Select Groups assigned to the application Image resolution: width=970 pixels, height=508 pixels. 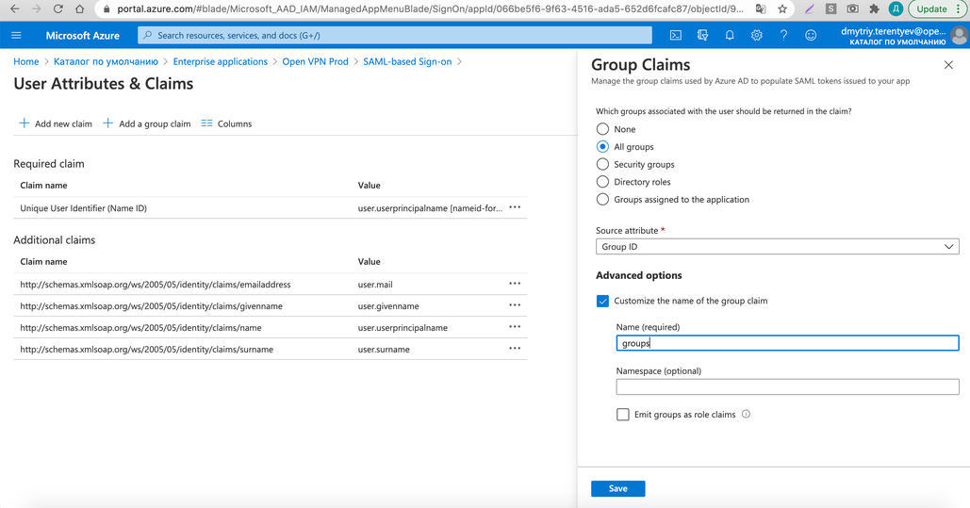(602, 199)
